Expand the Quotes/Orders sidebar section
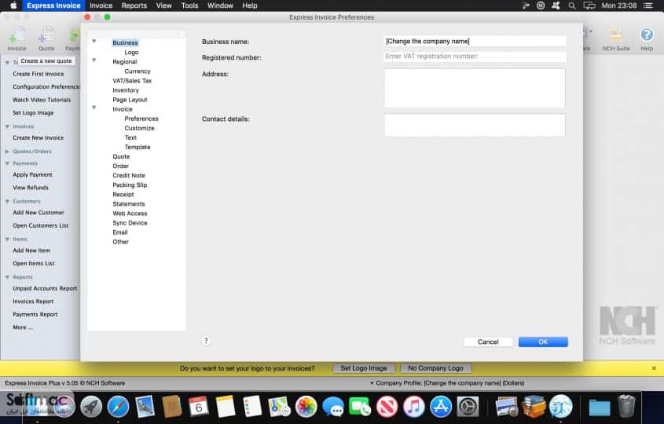Viewport: 664px width, 424px height. 7,151
